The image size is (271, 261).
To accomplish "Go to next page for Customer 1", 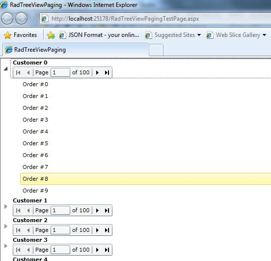I will 97,210.
